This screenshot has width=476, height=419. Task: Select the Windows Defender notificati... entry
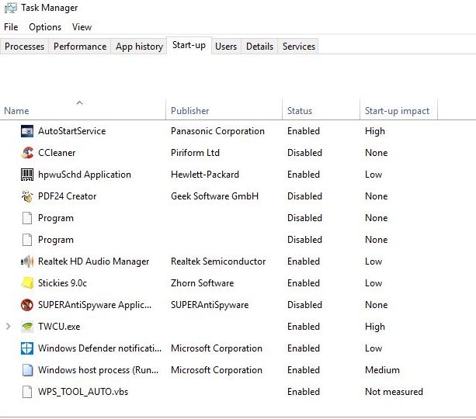(x=99, y=348)
